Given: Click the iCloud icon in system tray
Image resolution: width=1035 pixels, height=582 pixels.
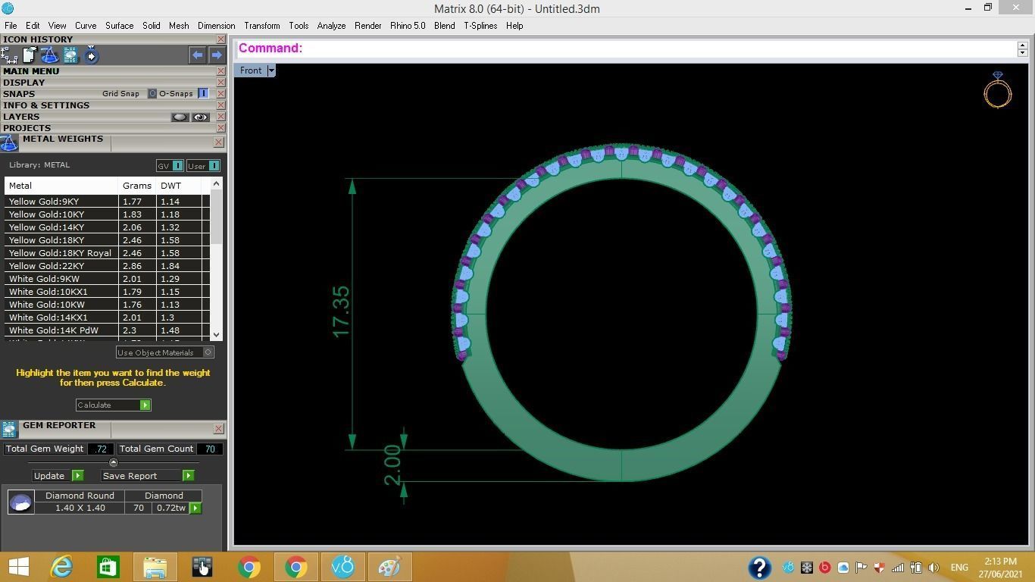Looking at the screenshot, I should [x=843, y=567].
